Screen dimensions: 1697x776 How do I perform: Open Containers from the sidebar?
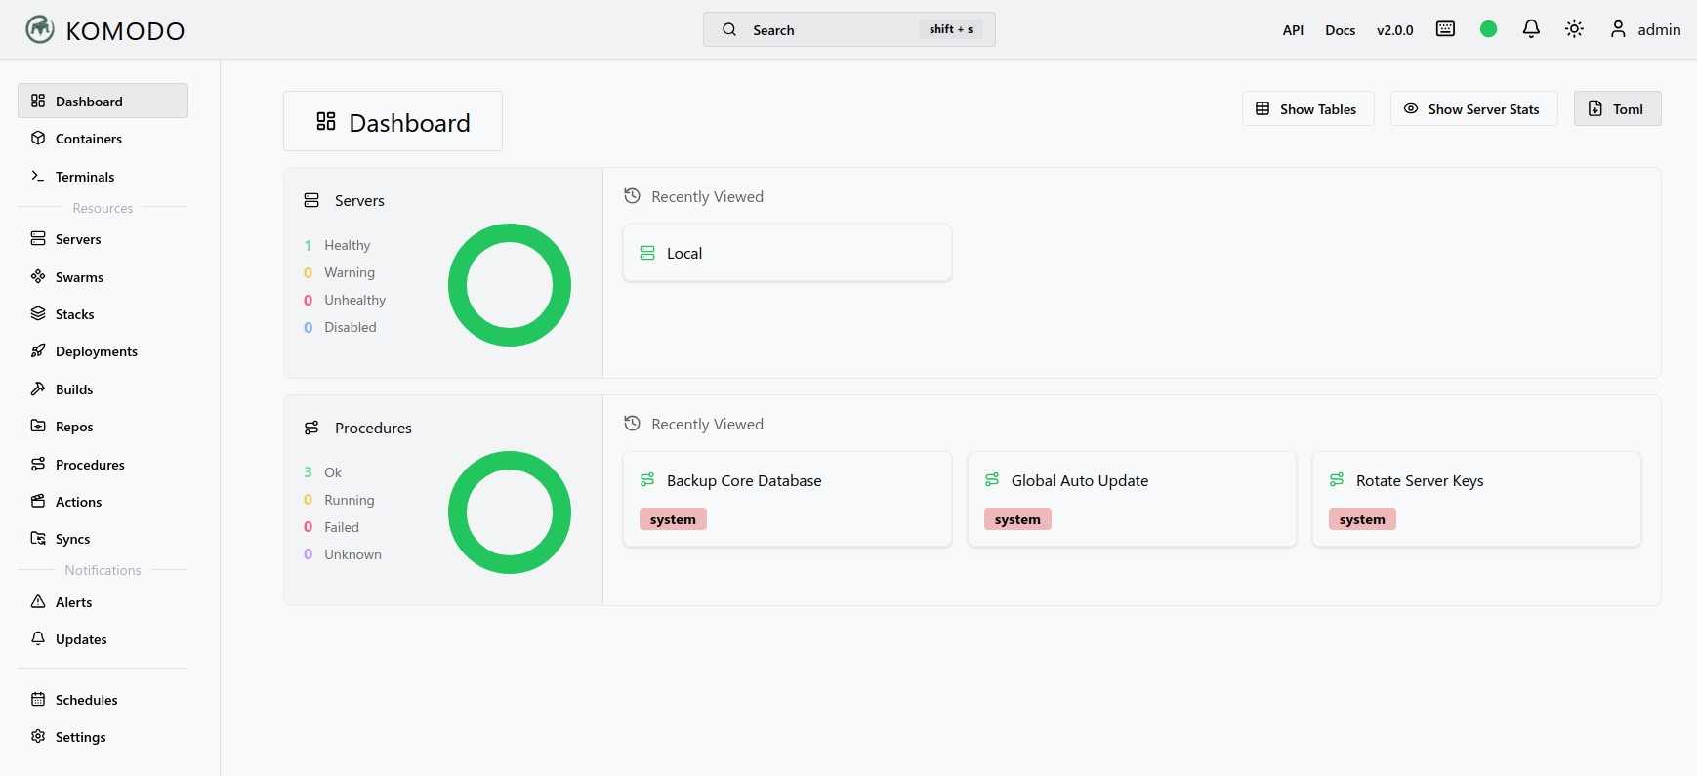coord(88,139)
